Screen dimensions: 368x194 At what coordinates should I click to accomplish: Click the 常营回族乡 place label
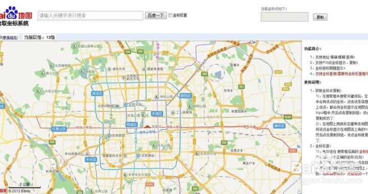(x=239, y=111)
